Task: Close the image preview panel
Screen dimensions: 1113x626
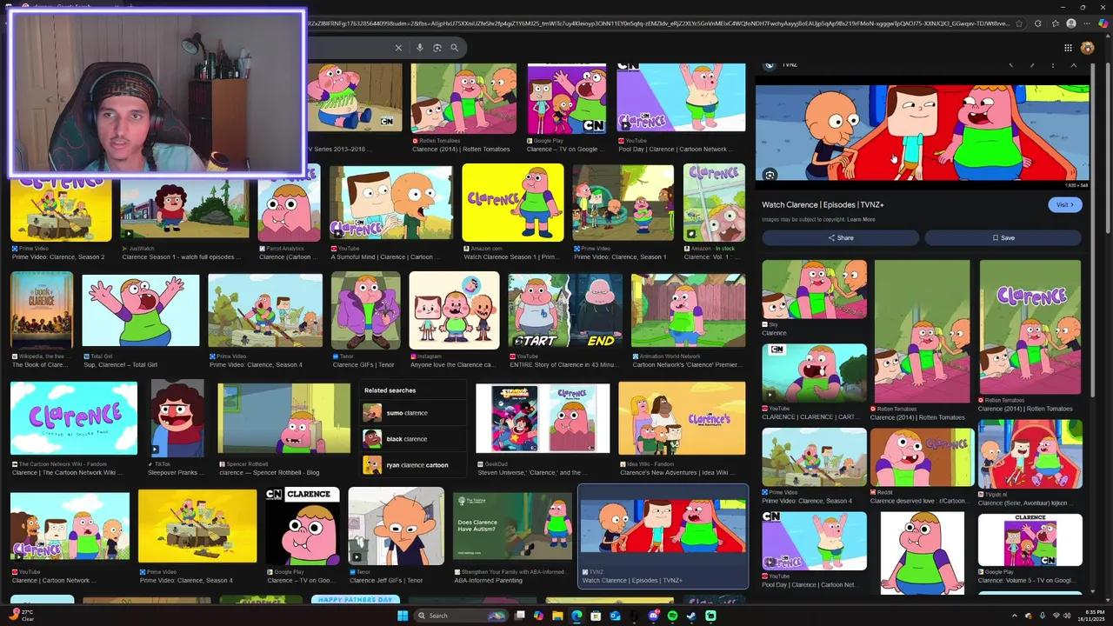Action: pyautogui.click(x=1073, y=65)
